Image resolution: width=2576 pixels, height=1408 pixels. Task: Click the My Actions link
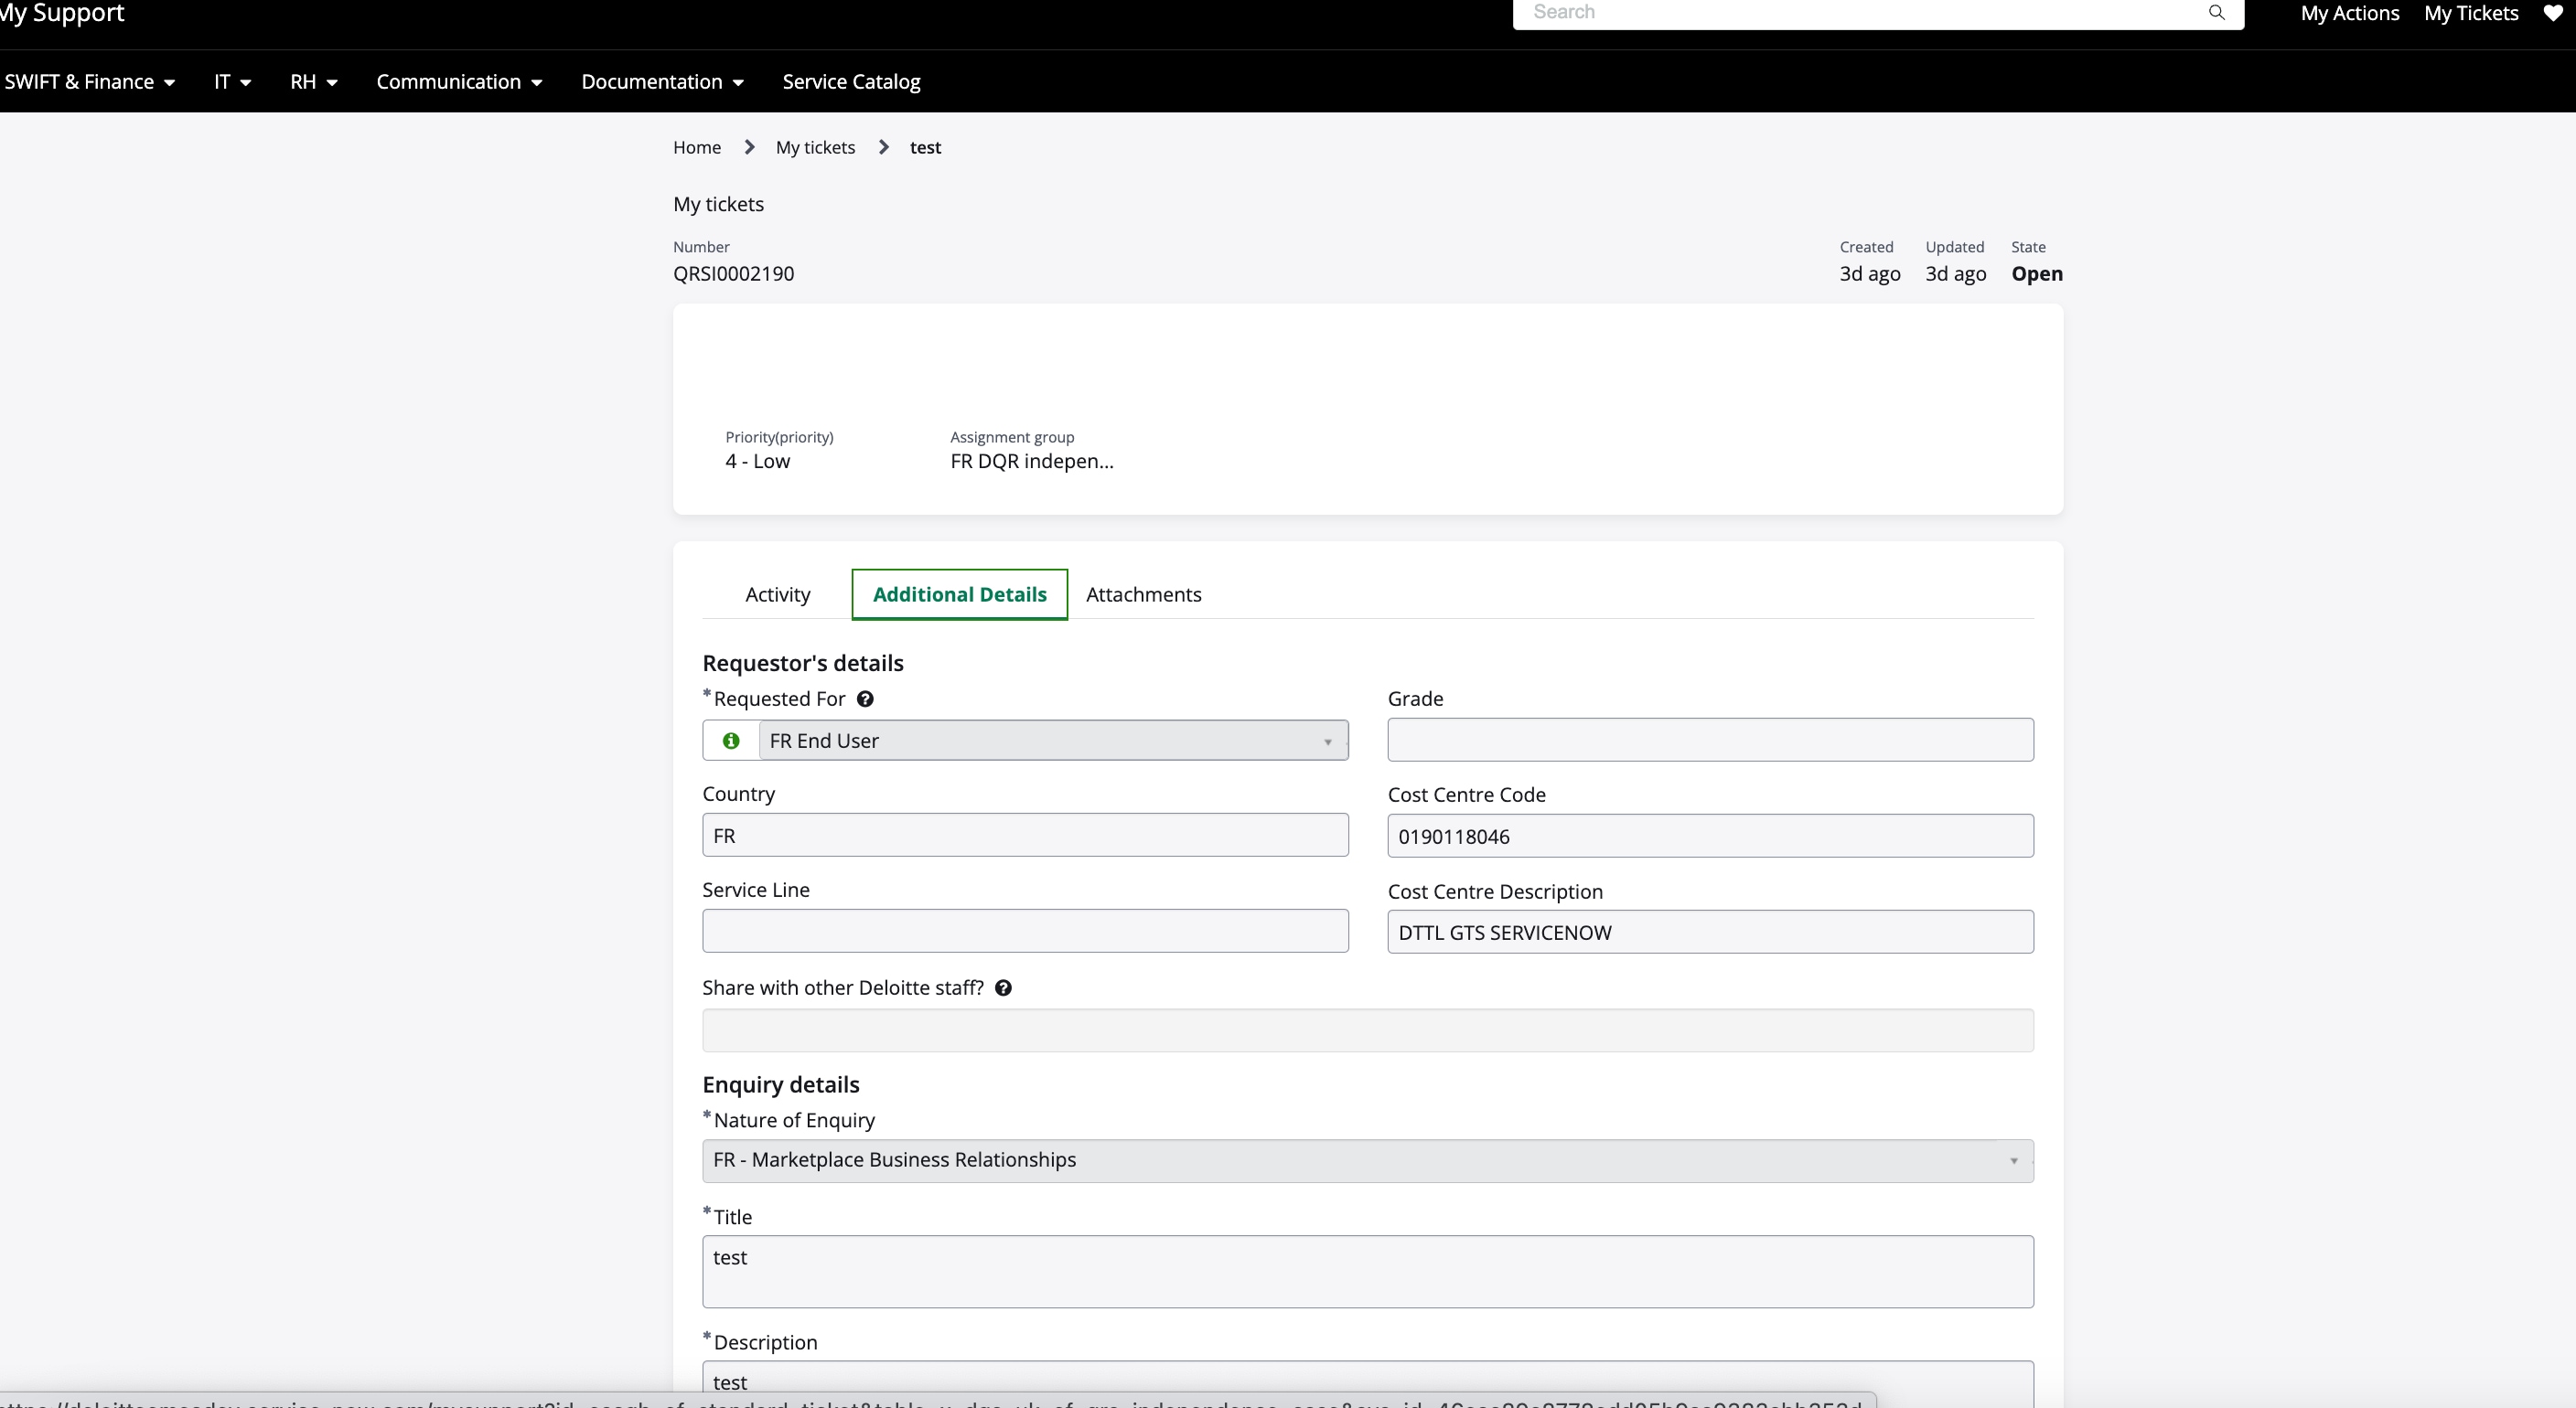[x=2350, y=13]
